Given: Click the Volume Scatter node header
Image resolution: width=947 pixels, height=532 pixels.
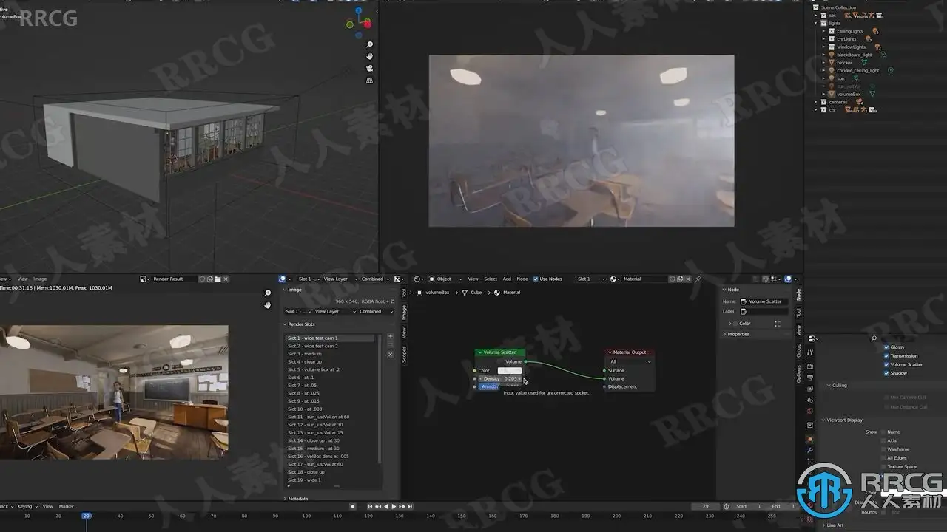Looking at the screenshot, I should coord(500,352).
